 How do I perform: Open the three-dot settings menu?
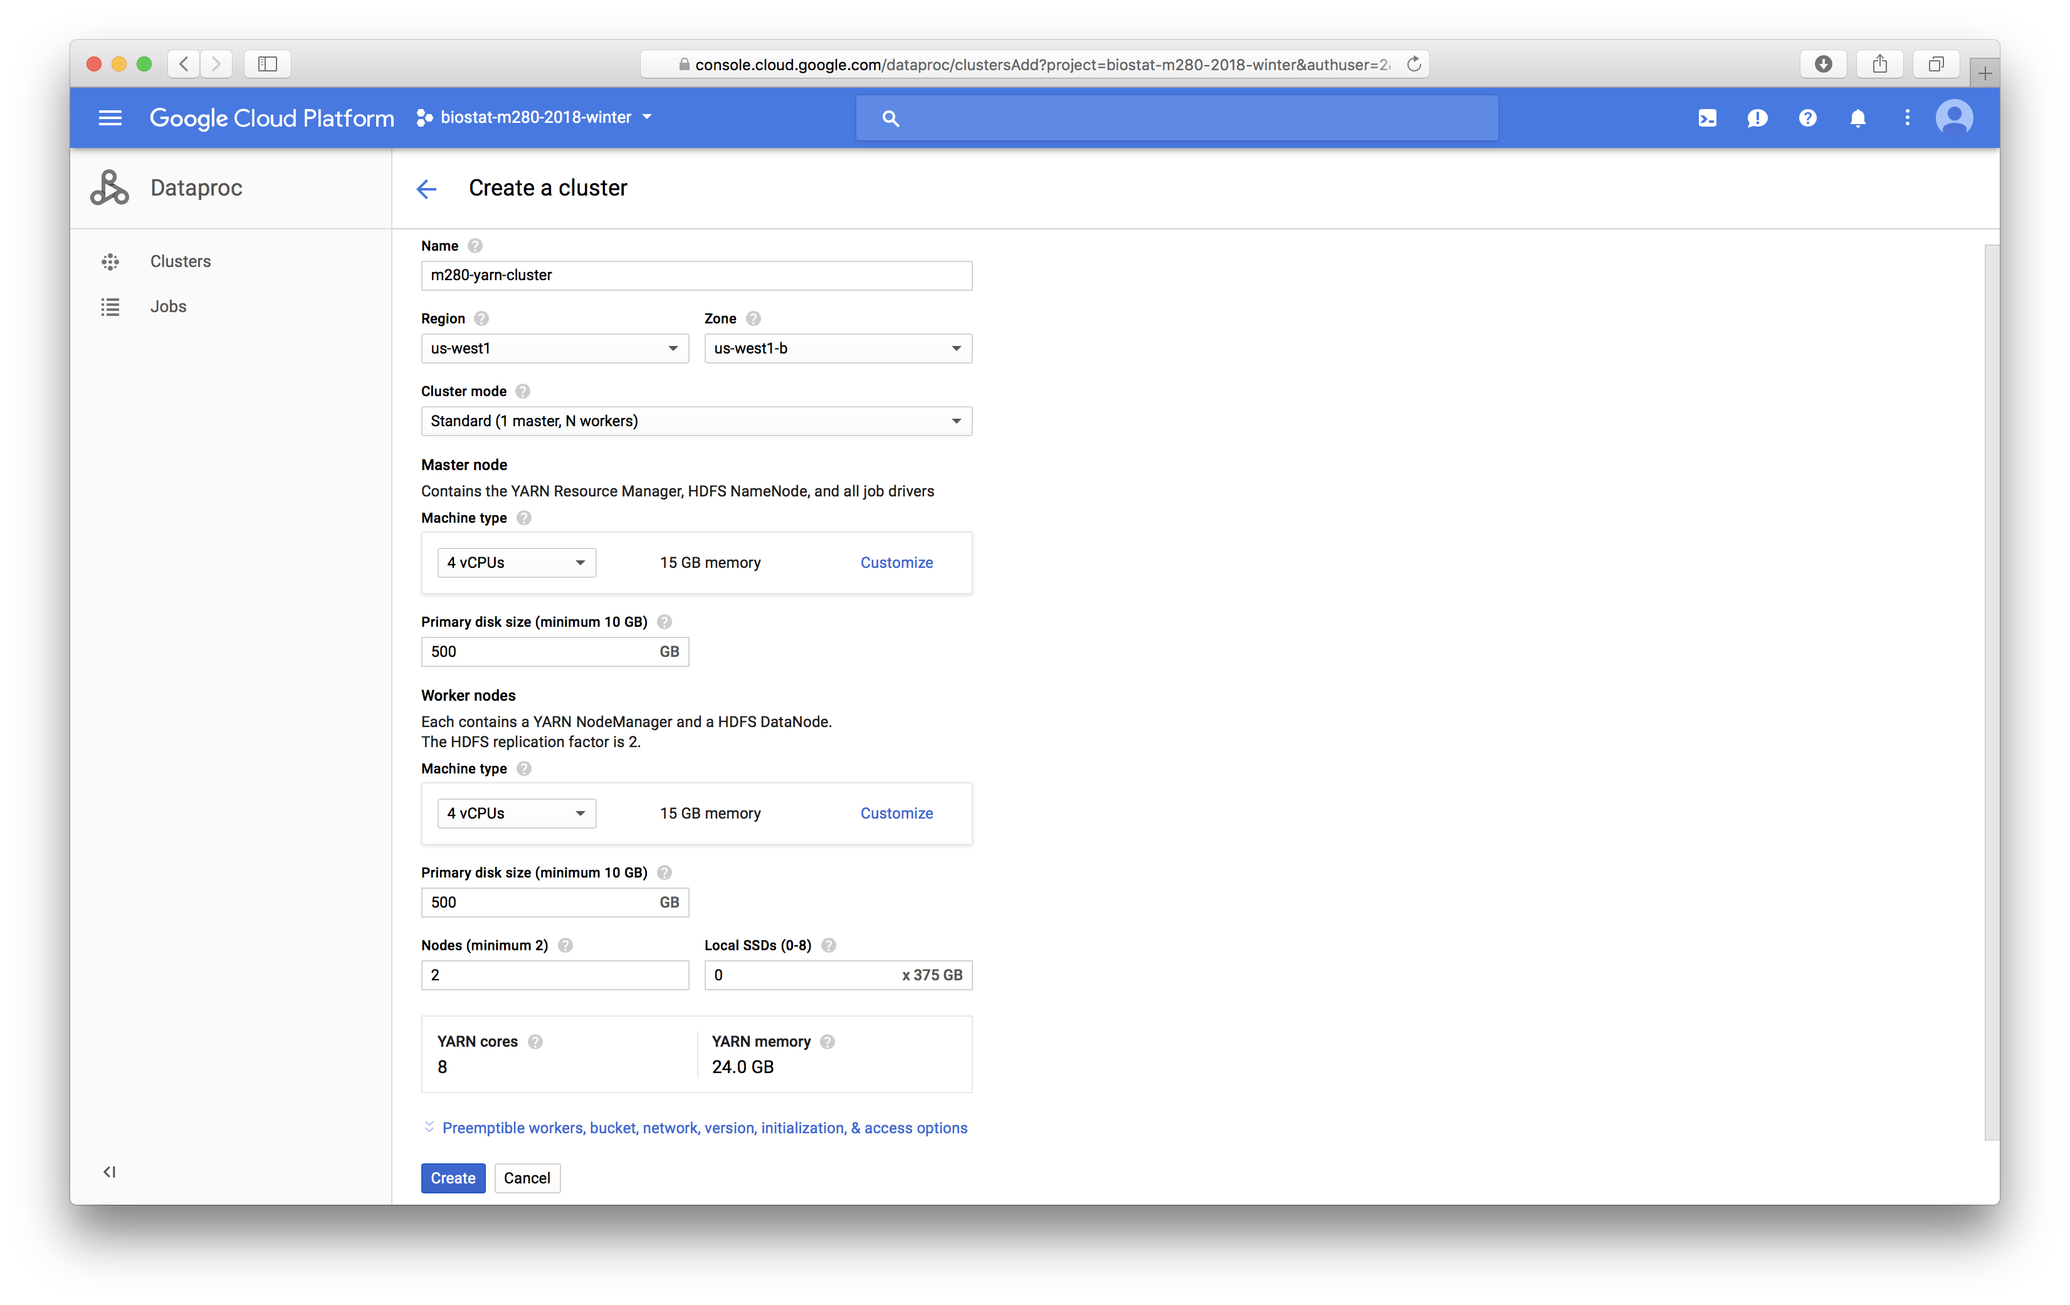tap(1908, 118)
